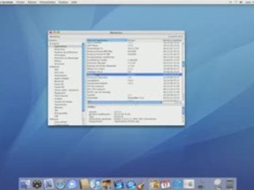
Task: Select Carte AirPort under Réseau
Action: point(61,122)
